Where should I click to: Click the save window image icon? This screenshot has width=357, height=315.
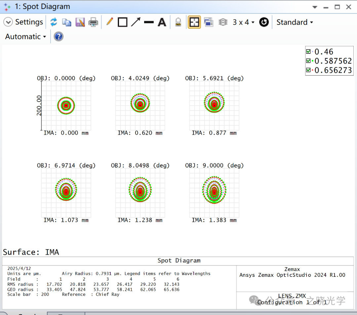click(80, 22)
